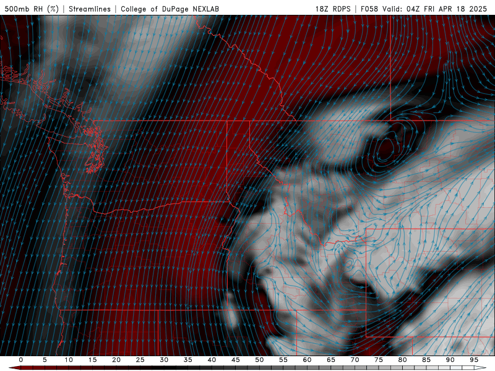Click the '500mb RH (%)' title text
495x371 pixels.
[32, 9]
